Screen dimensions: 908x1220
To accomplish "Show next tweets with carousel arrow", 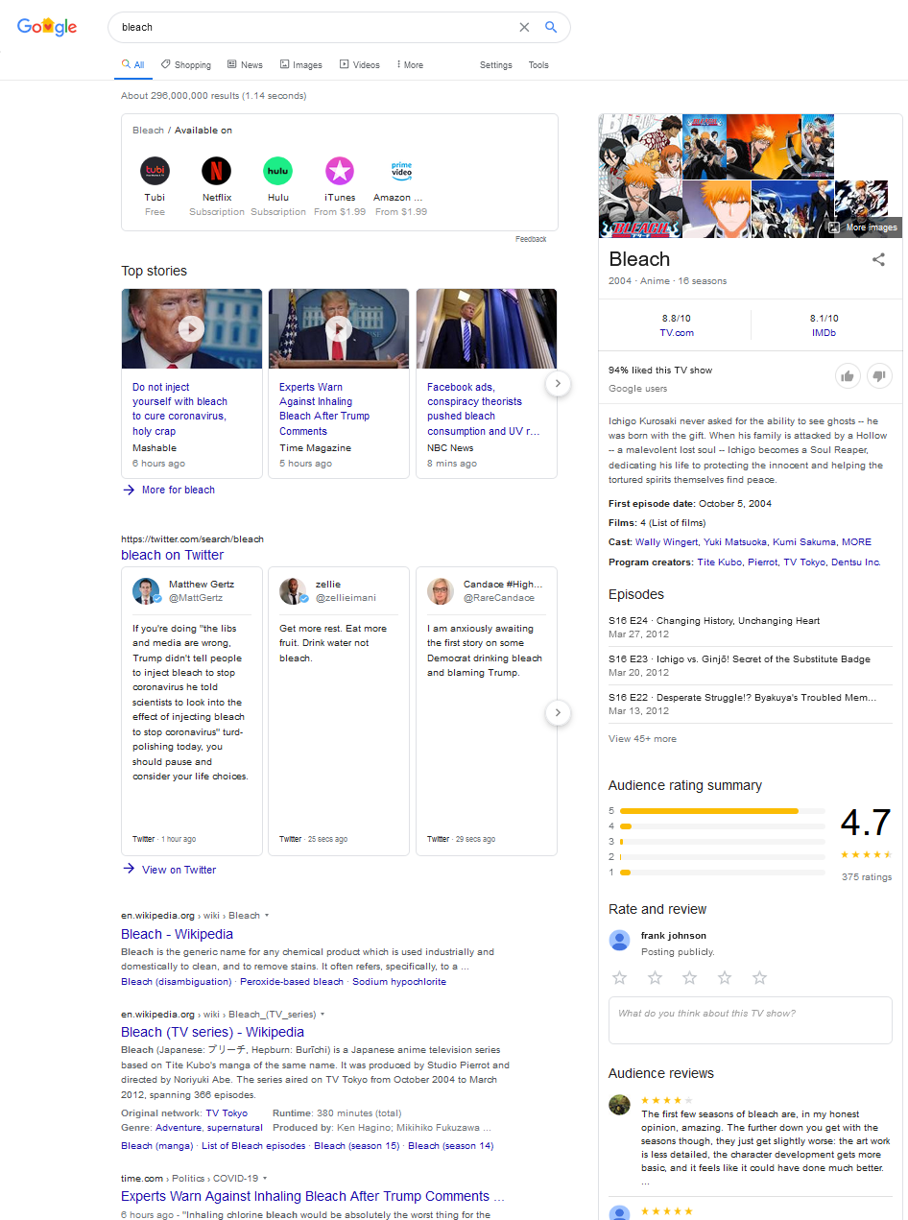I will (x=558, y=713).
